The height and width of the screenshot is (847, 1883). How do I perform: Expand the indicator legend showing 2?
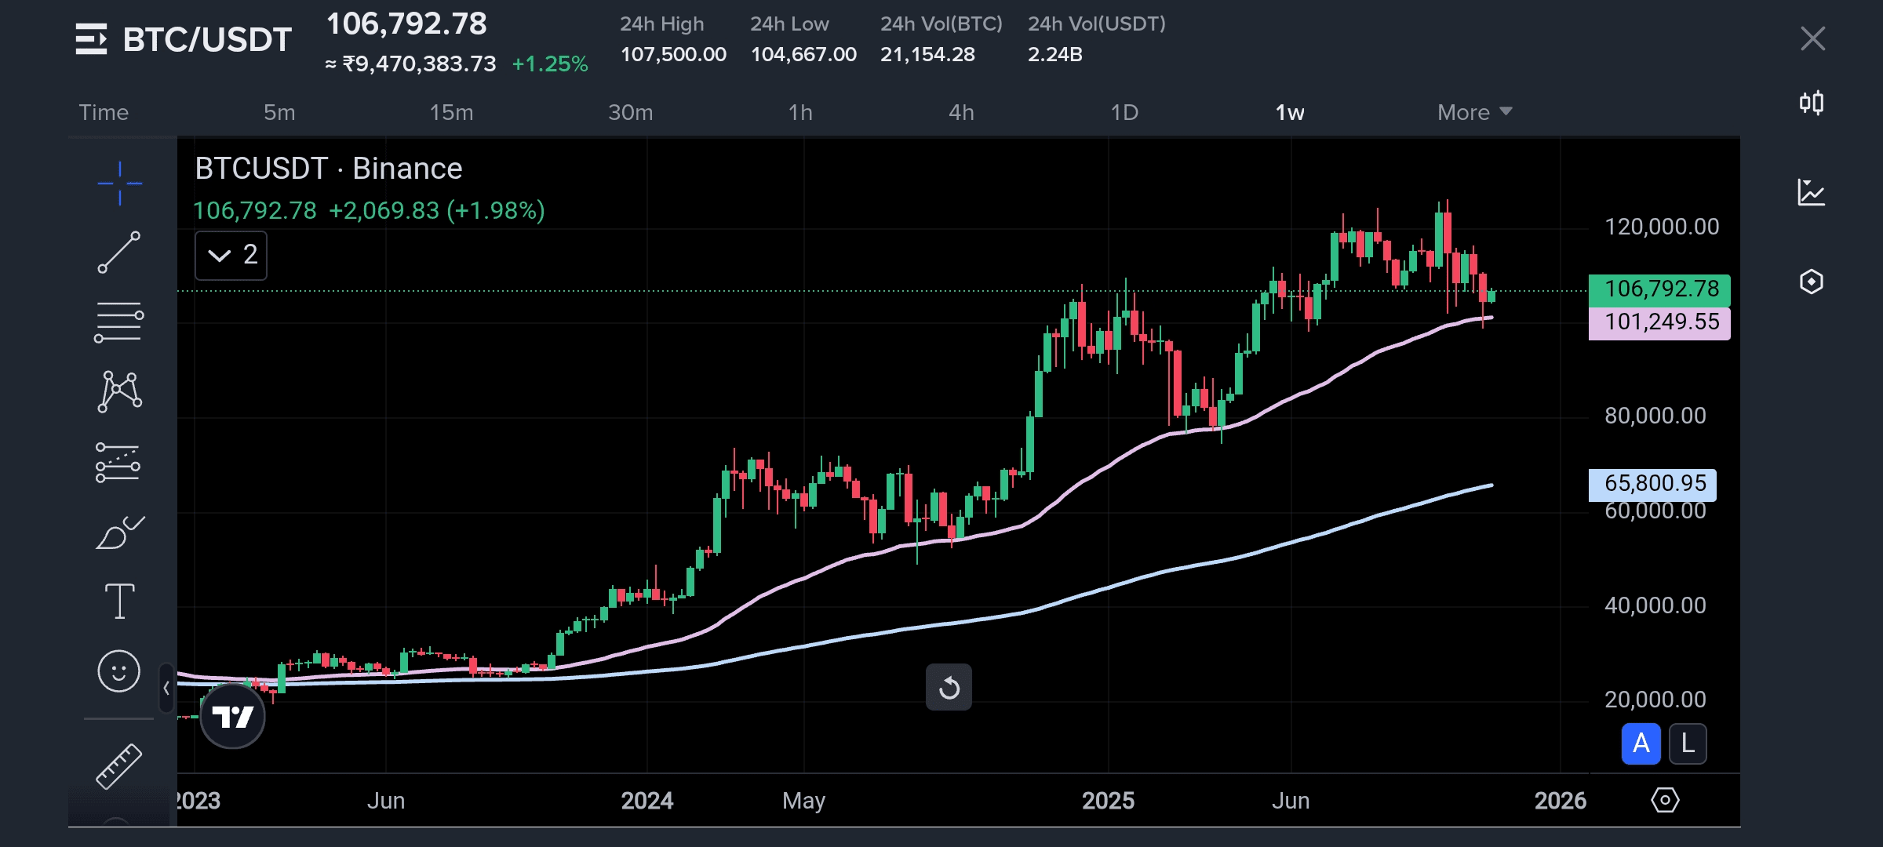click(231, 255)
